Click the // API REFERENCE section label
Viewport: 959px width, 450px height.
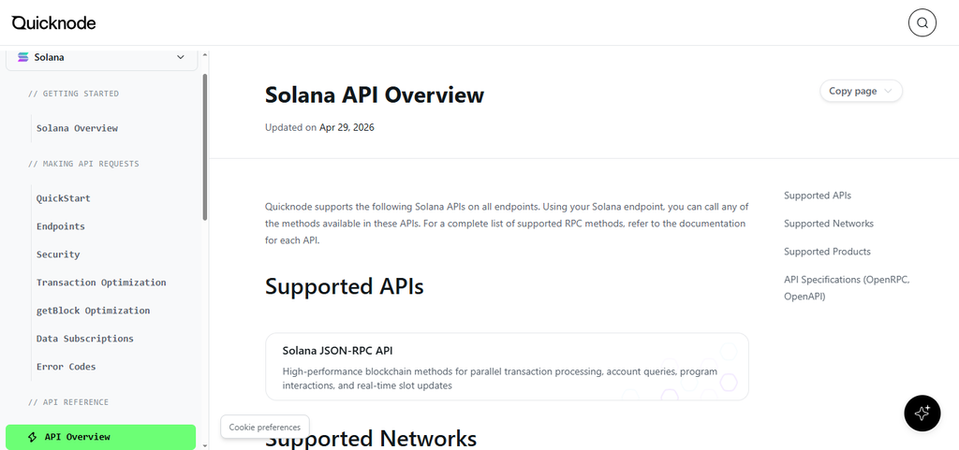[x=68, y=402]
